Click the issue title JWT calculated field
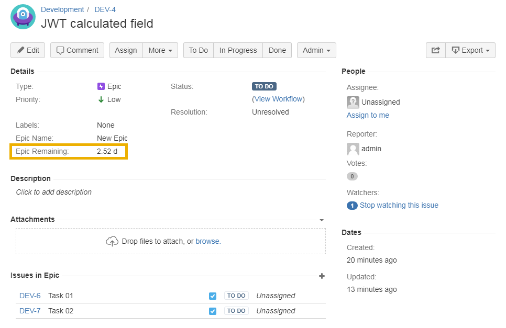Image resolution: width=506 pixels, height=328 pixels. click(x=97, y=24)
